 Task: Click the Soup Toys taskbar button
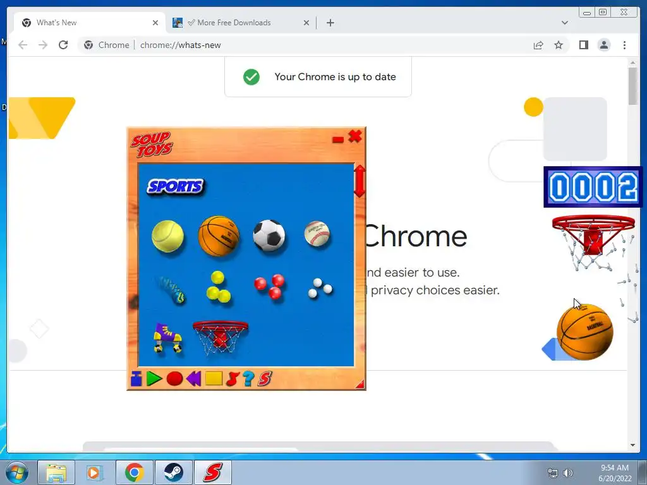coord(213,472)
